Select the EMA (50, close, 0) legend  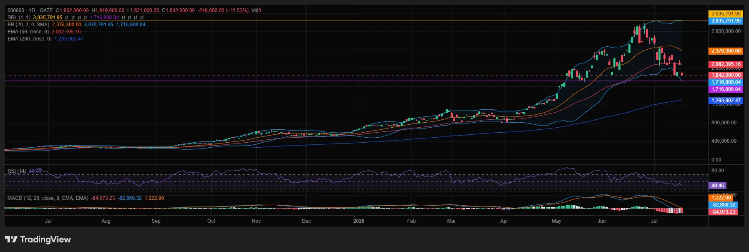(28, 32)
